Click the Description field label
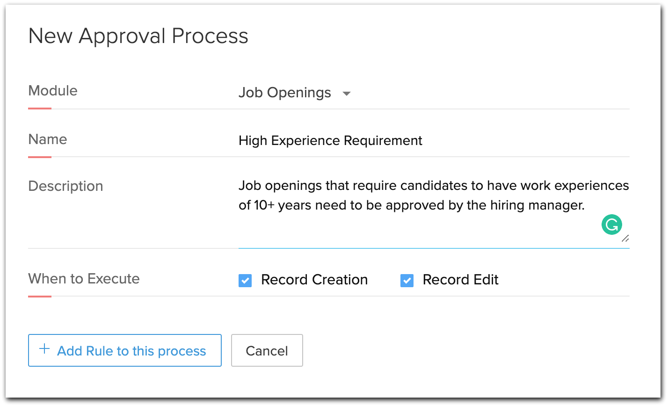 tap(65, 186)
